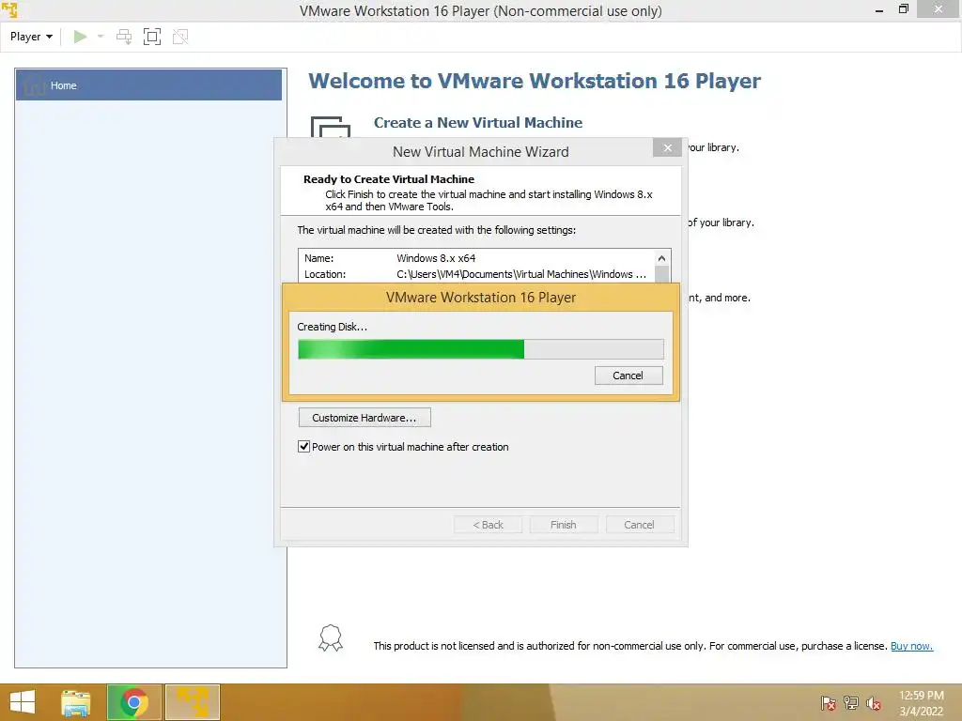Open File Explorer from the taskbar
Image resolution: width=962 pixels, height=721 pixels.
[76, 702]
